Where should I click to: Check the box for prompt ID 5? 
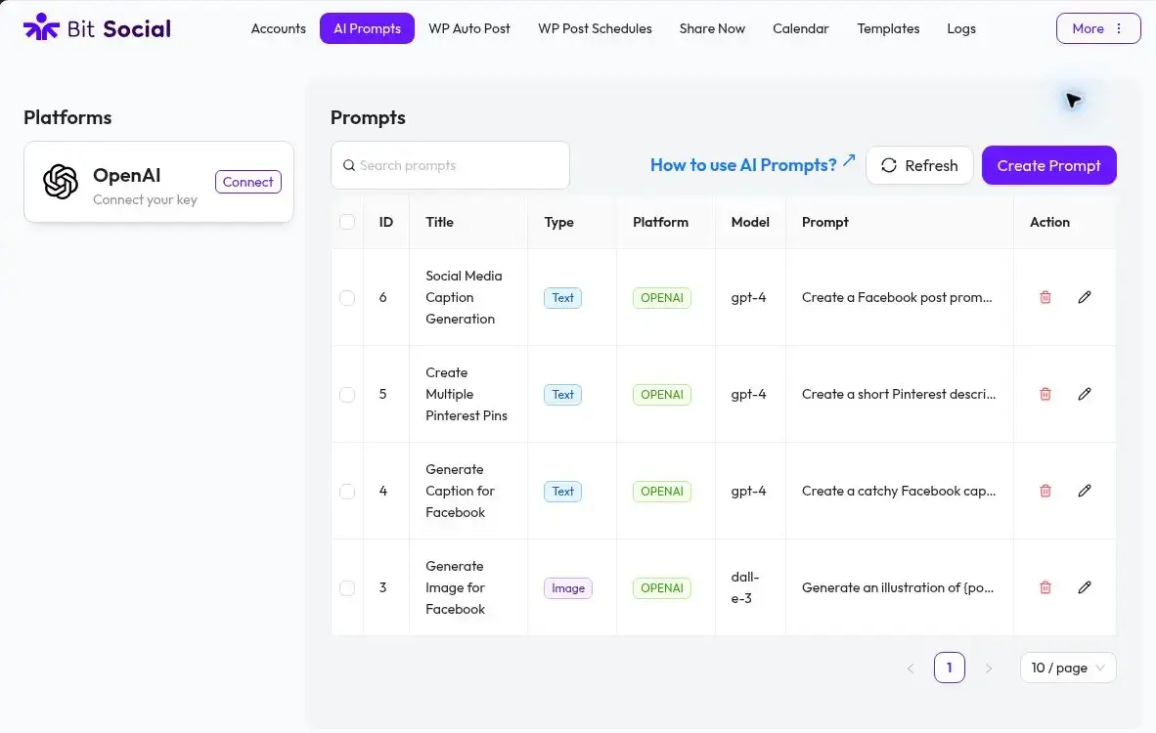347,394
